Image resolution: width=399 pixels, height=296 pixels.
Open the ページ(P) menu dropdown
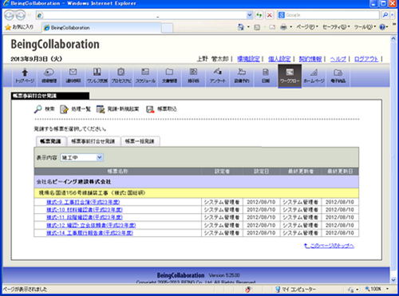pos(307,27)
